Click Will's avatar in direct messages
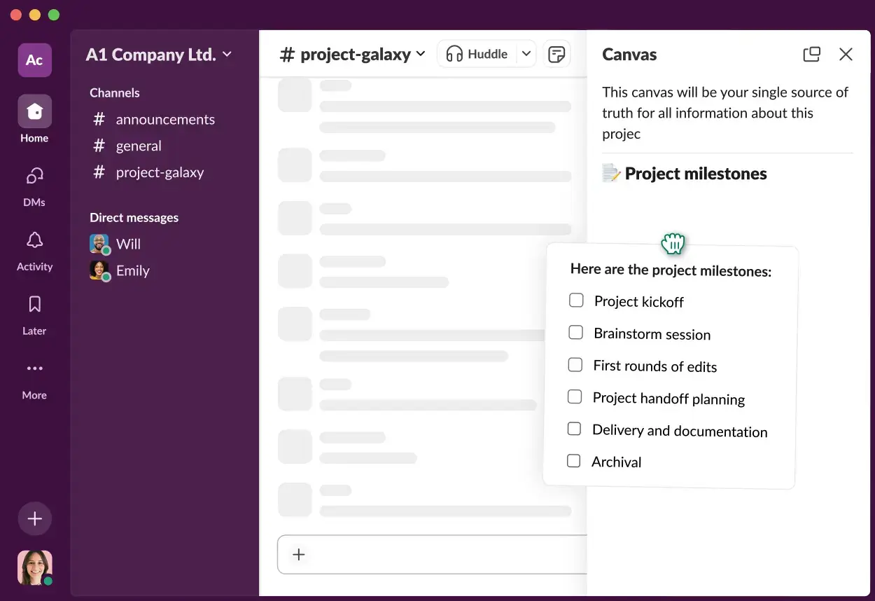 point(99,244)
